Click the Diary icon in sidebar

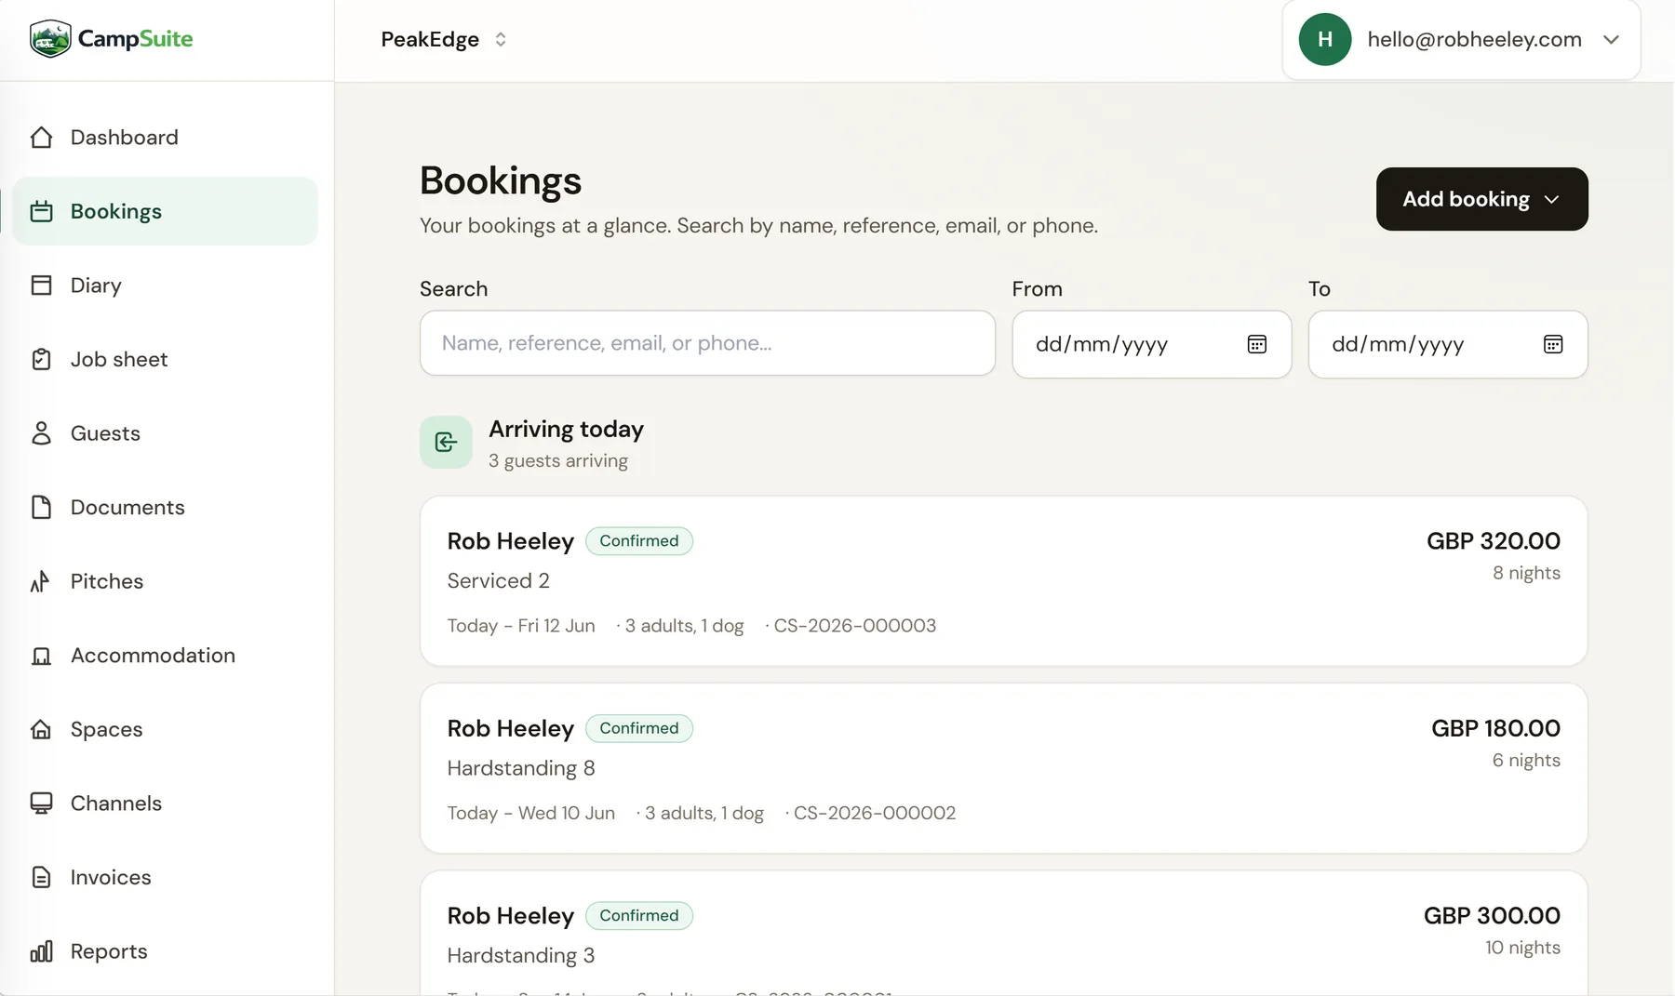[41, 286]
